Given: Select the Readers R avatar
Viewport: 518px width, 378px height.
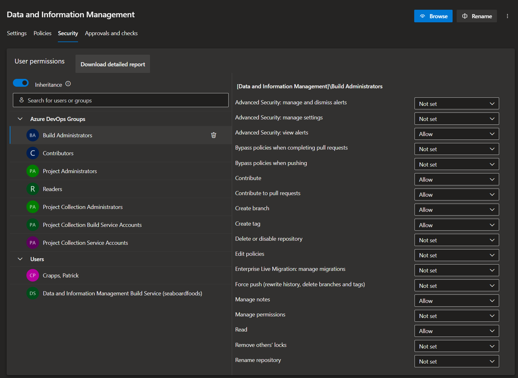Looking at the screenshot, I should (33, 189).
